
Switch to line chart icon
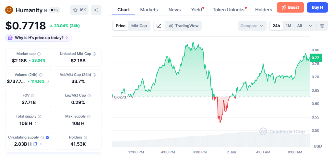(x=159, y=26)
